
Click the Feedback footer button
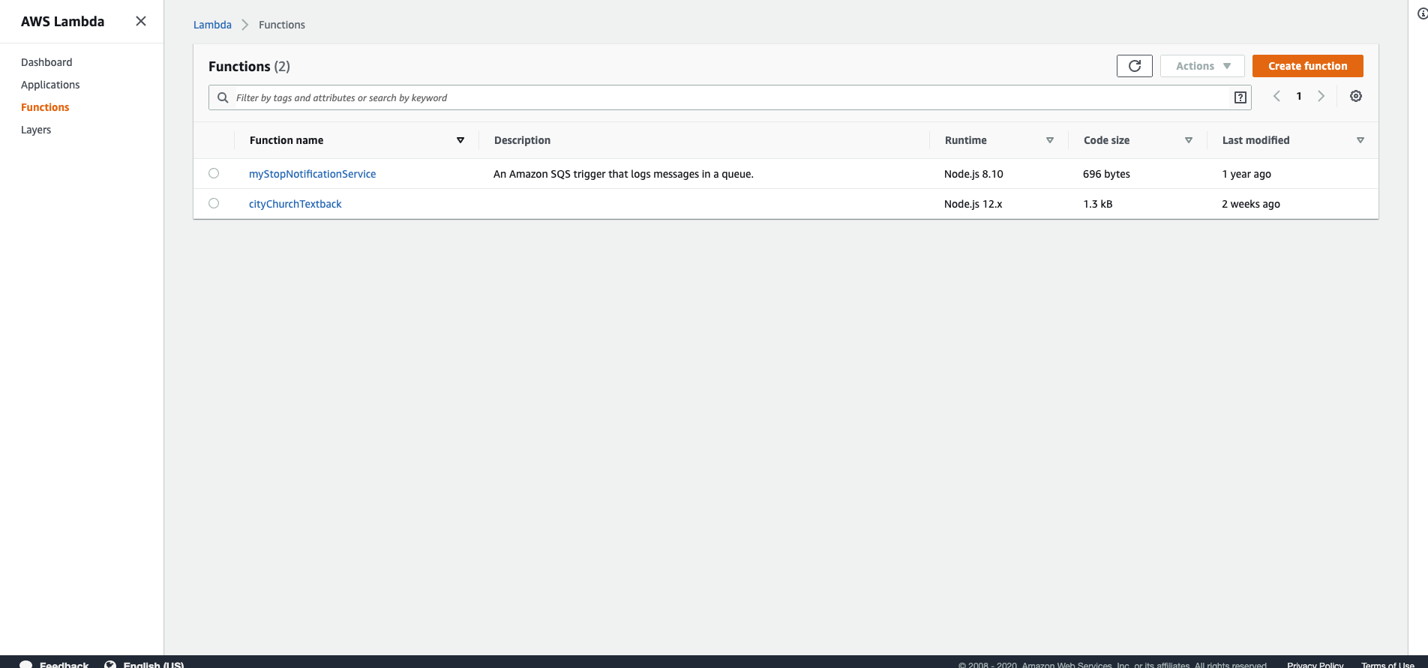(54, 664)
